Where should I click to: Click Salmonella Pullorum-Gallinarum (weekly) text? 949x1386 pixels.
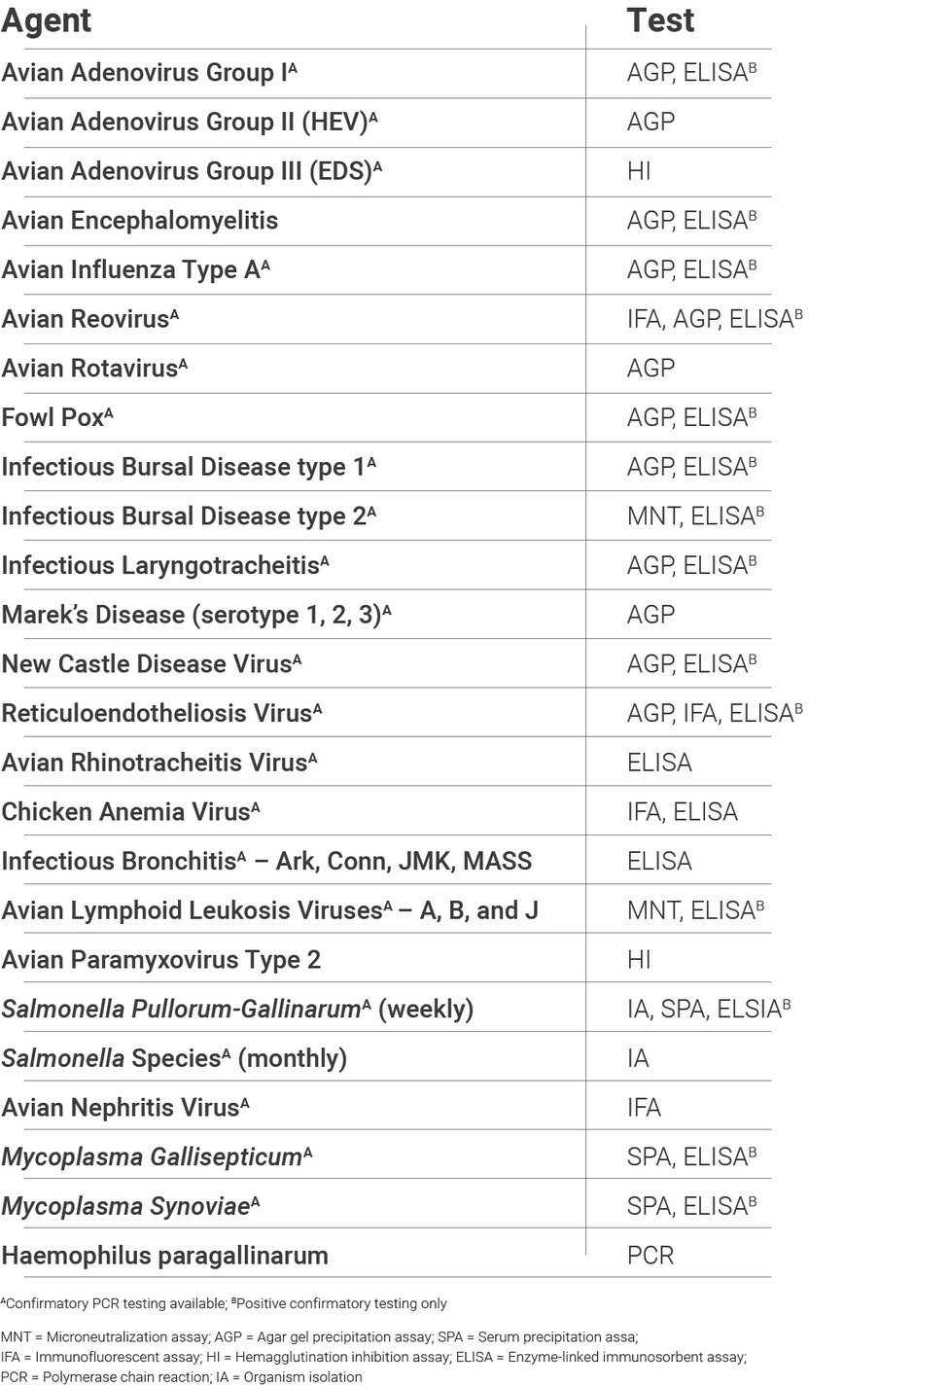(x=237, y=1009)
